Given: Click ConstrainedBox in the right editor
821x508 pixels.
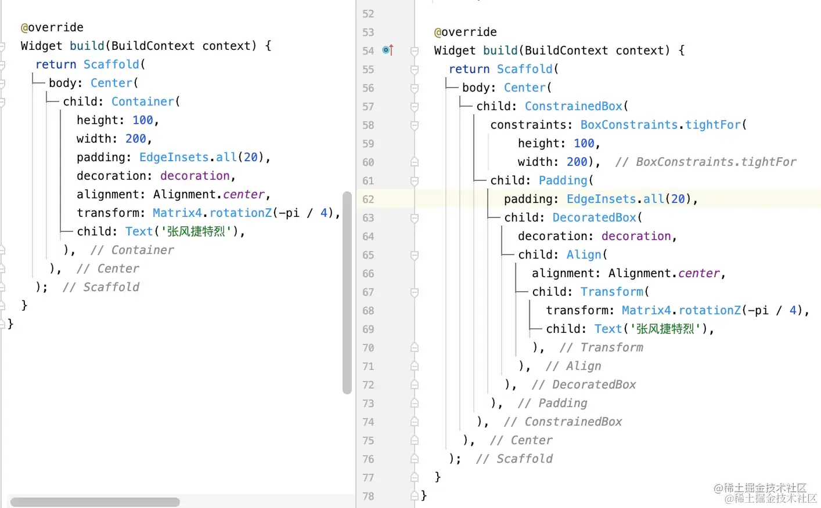Looking at the screenshot, I should (574, 106).
